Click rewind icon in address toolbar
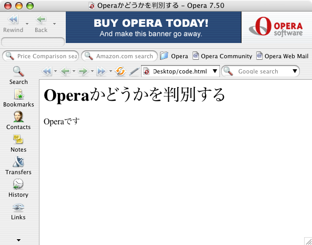The height and width of the screenshot is (245, 312). click(47, 71)
